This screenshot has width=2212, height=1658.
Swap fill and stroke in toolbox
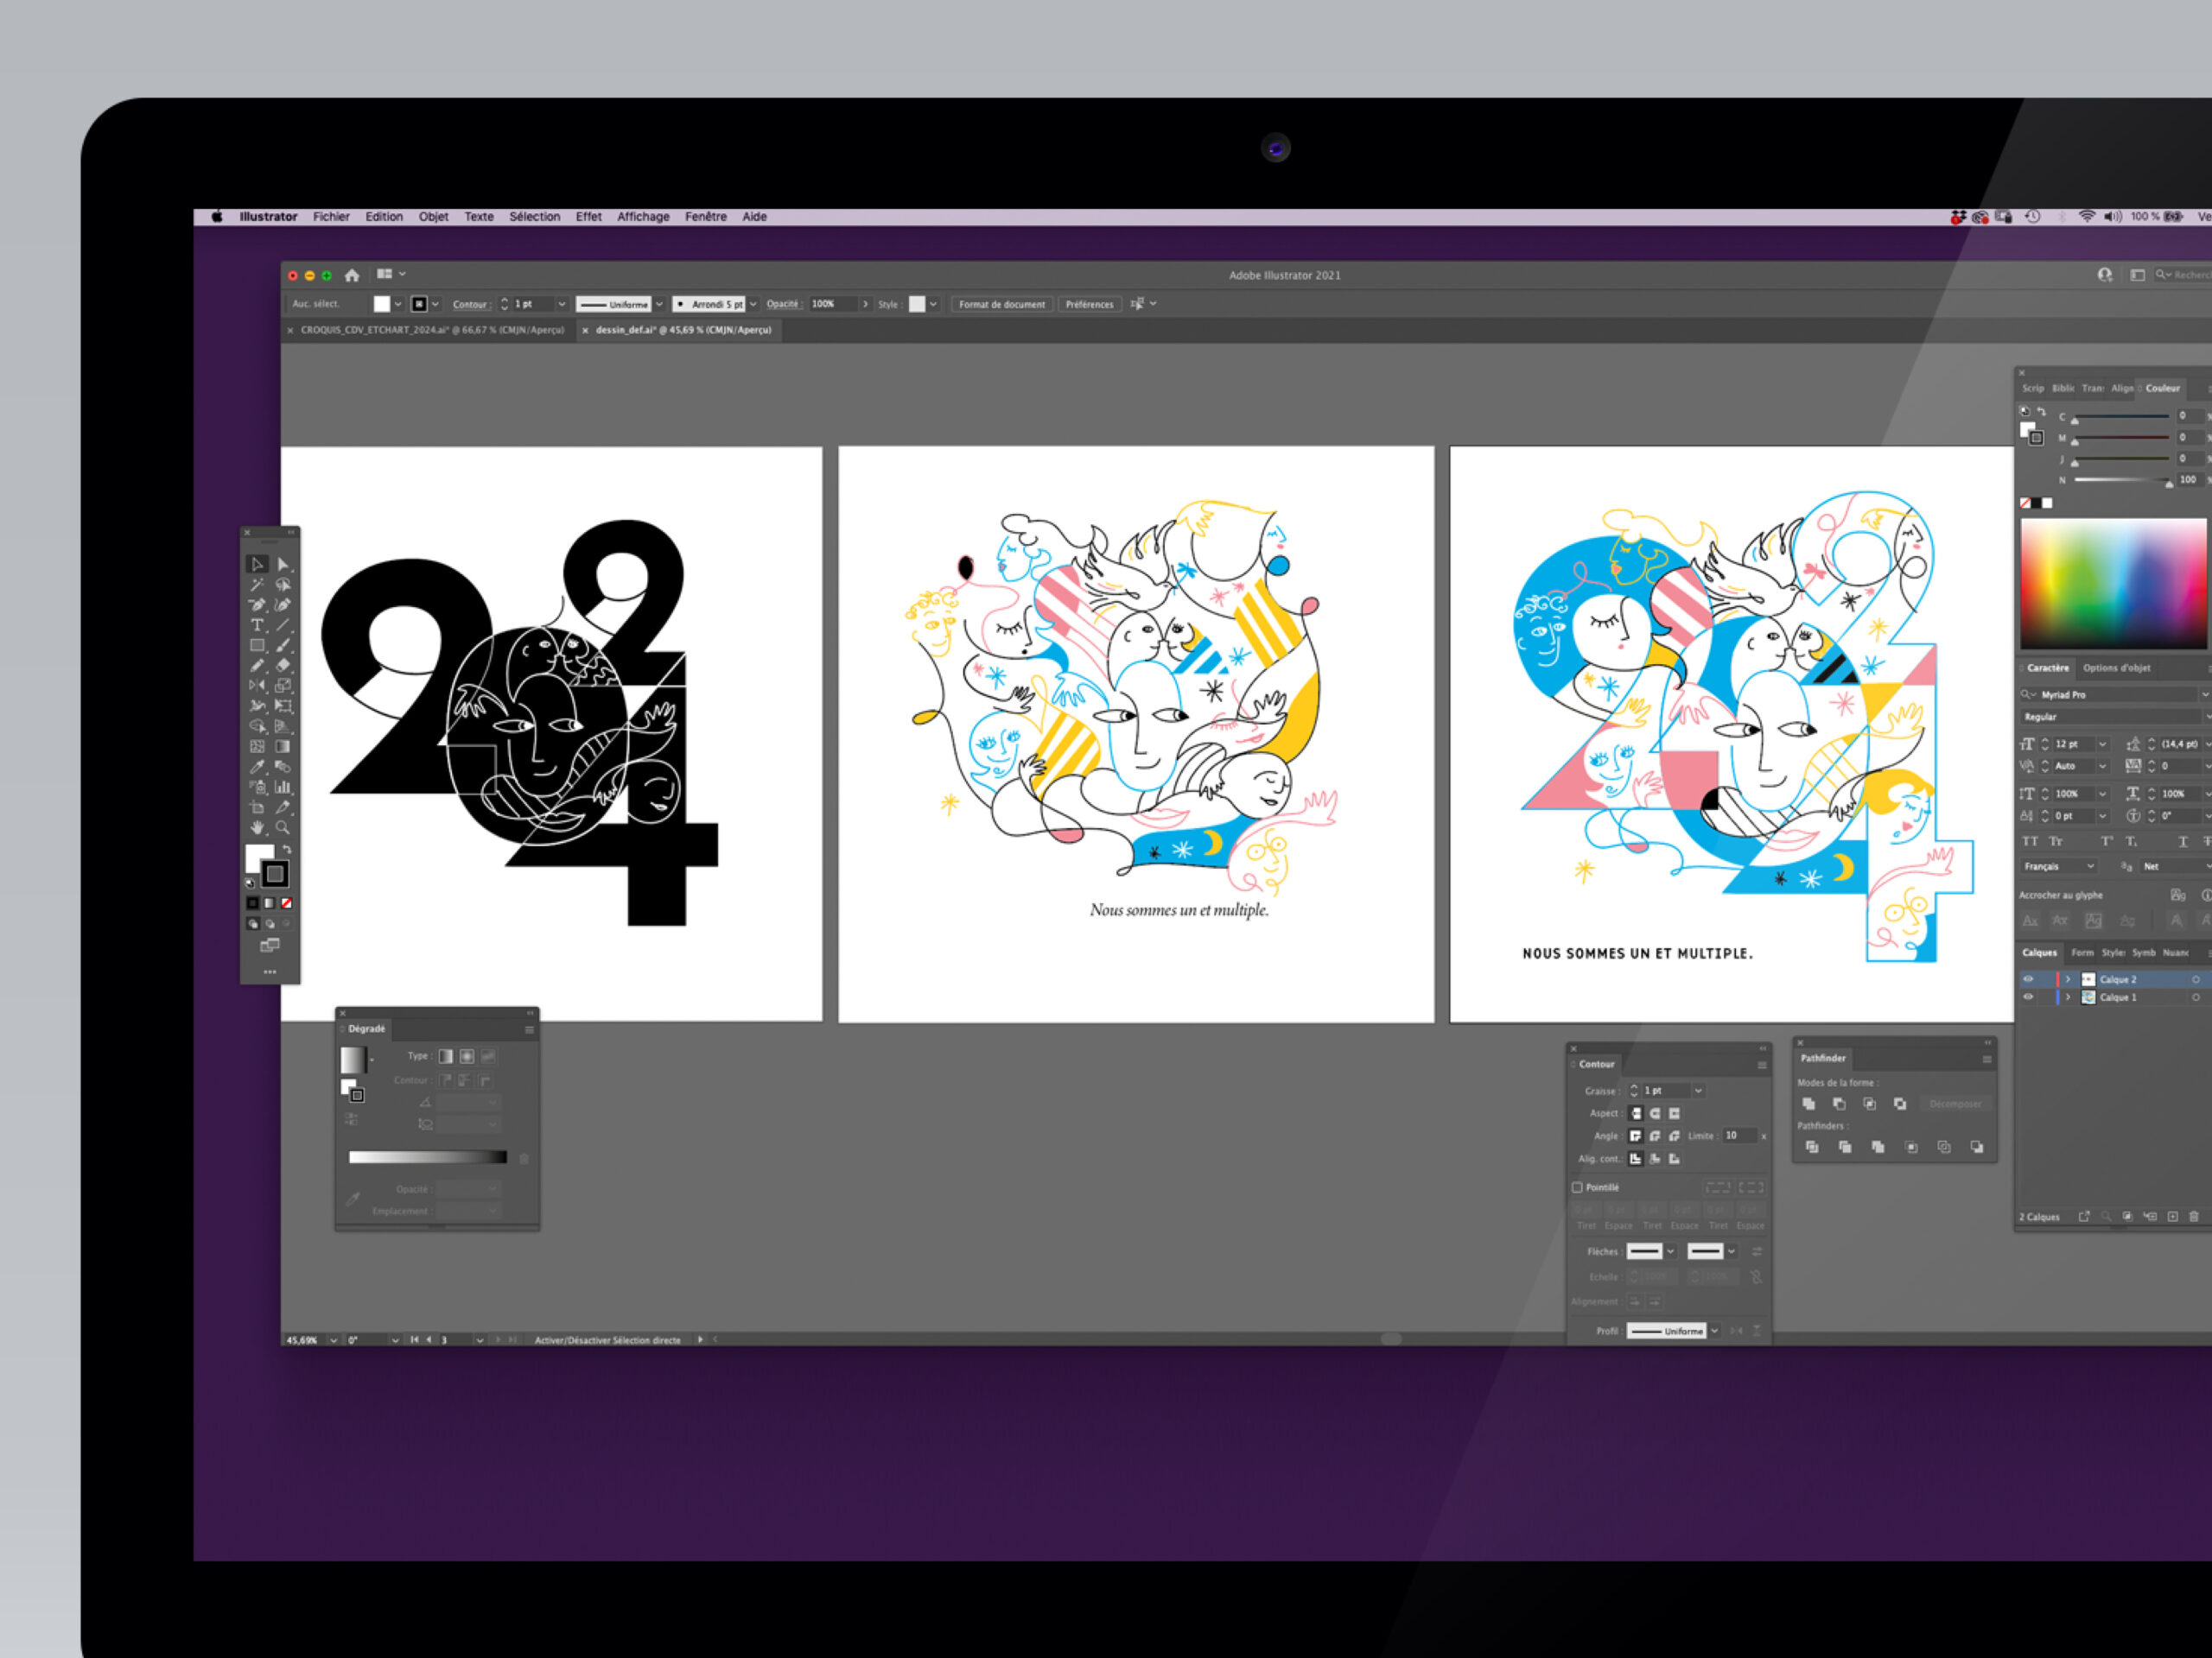pyautogui.click(x=286, y=850)
